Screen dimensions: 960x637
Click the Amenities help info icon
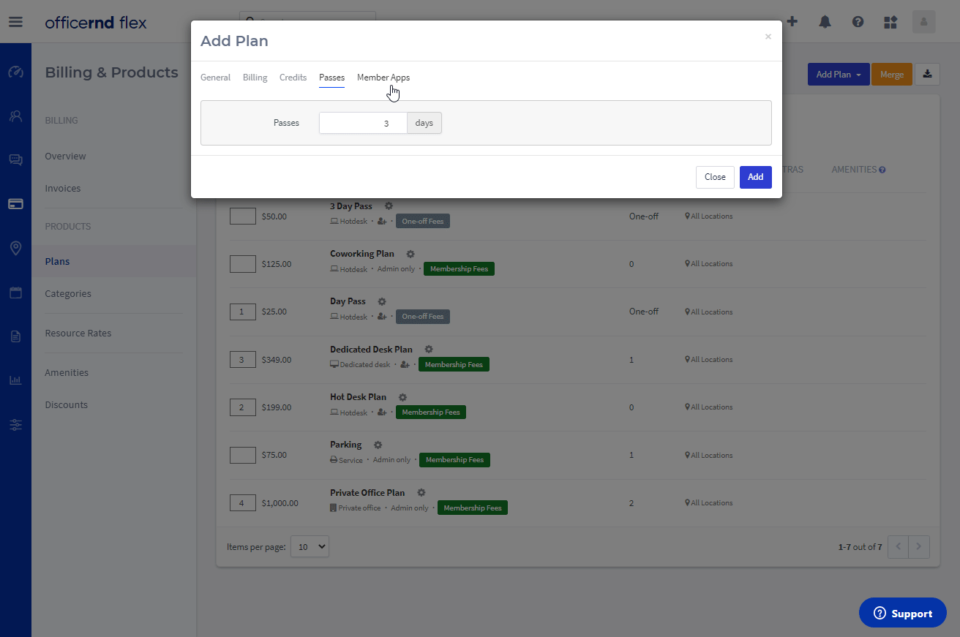(882, 170)
